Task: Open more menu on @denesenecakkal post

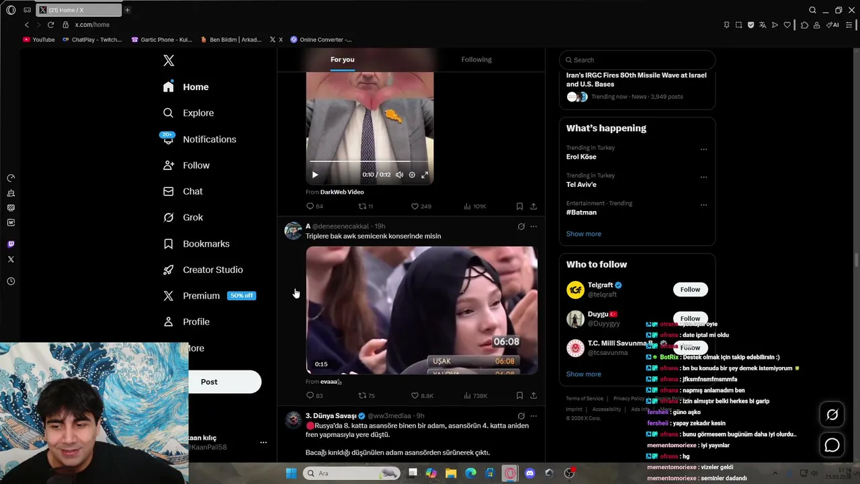Action: pyautogui.click(x=533, y=227)
